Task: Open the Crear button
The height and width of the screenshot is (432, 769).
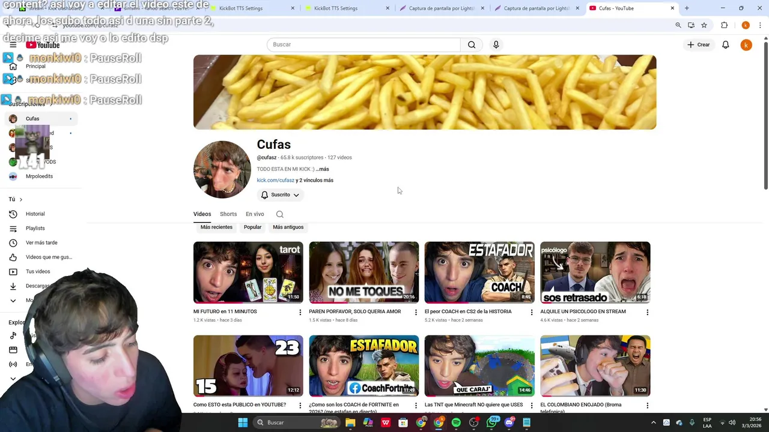Action: point(699,44)
